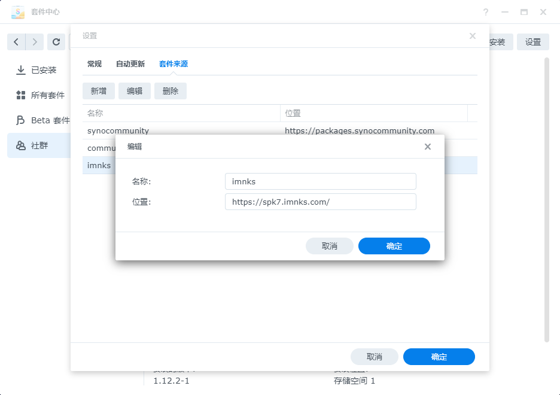This screenshot has height=395, width=560.
Task: Open the help question mark icon
Action: 486,12
